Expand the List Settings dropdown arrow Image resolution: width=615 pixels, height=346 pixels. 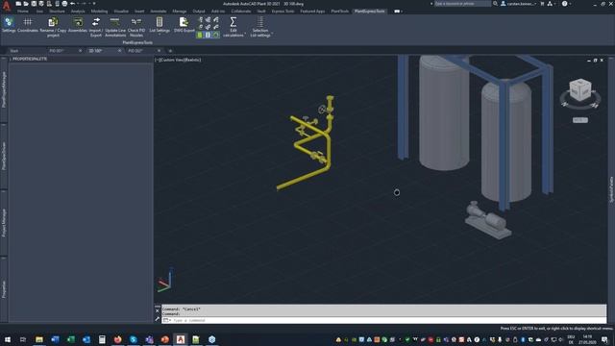(x=160, y=35)
